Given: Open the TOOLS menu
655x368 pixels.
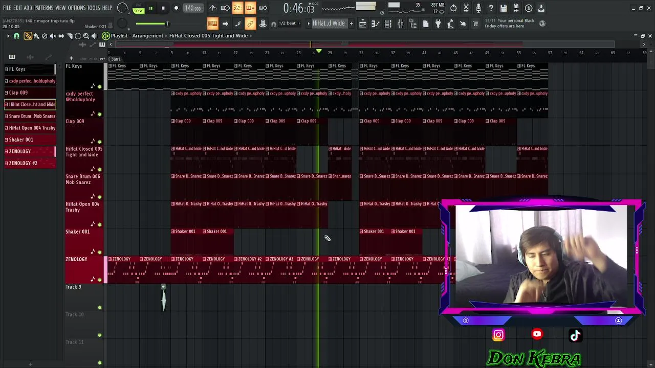Looking at the screenshot, I should [x=94, y=8].
